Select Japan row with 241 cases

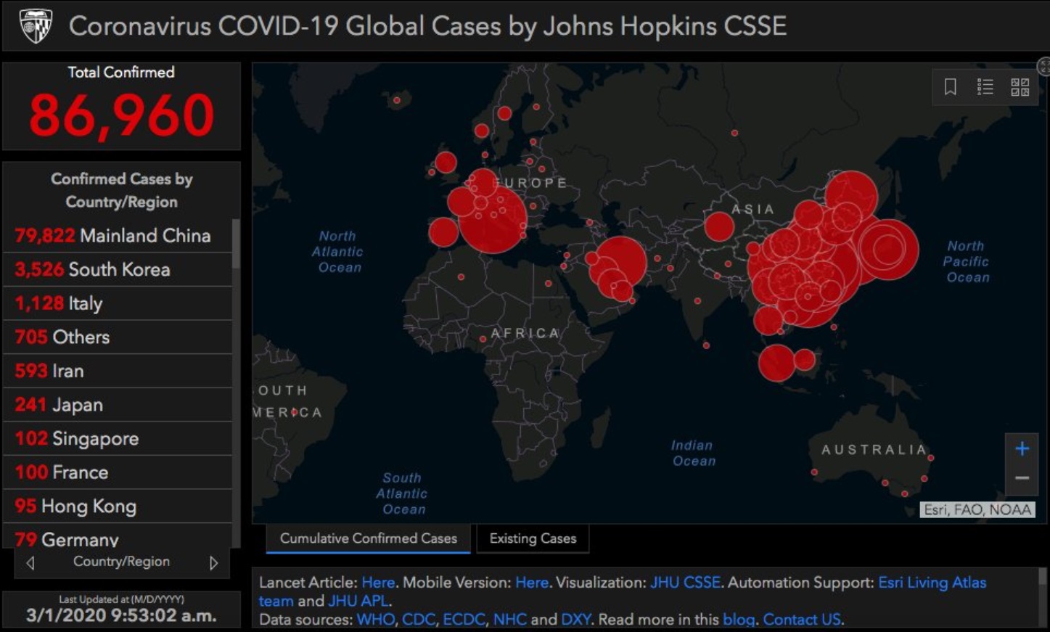point(118,405)
